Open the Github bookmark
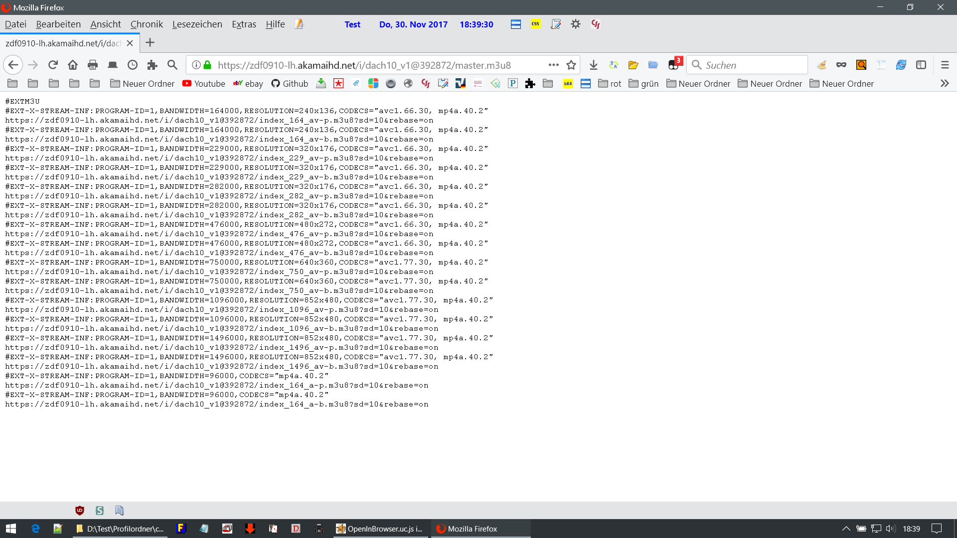The image size is (957, 538). point(290,84)
